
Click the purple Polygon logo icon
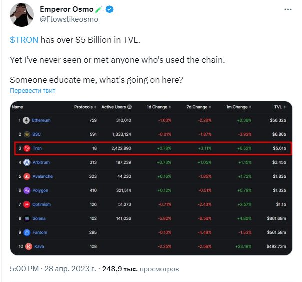[27, 190]
